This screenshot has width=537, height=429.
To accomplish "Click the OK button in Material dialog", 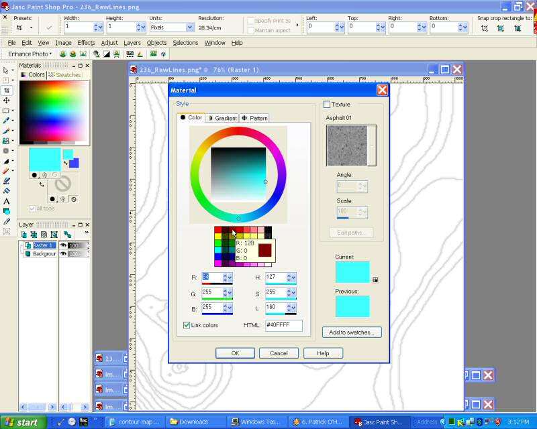I will tap(235, 353).
